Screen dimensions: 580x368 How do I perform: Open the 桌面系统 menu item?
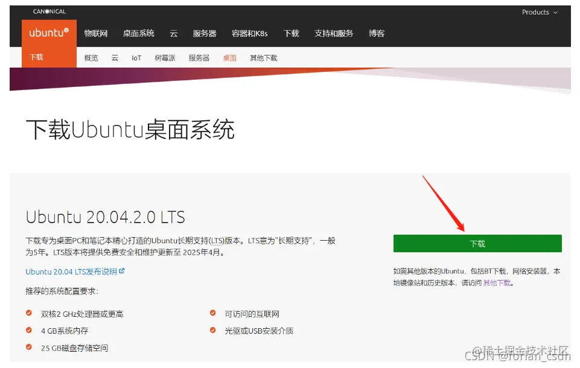138,33
